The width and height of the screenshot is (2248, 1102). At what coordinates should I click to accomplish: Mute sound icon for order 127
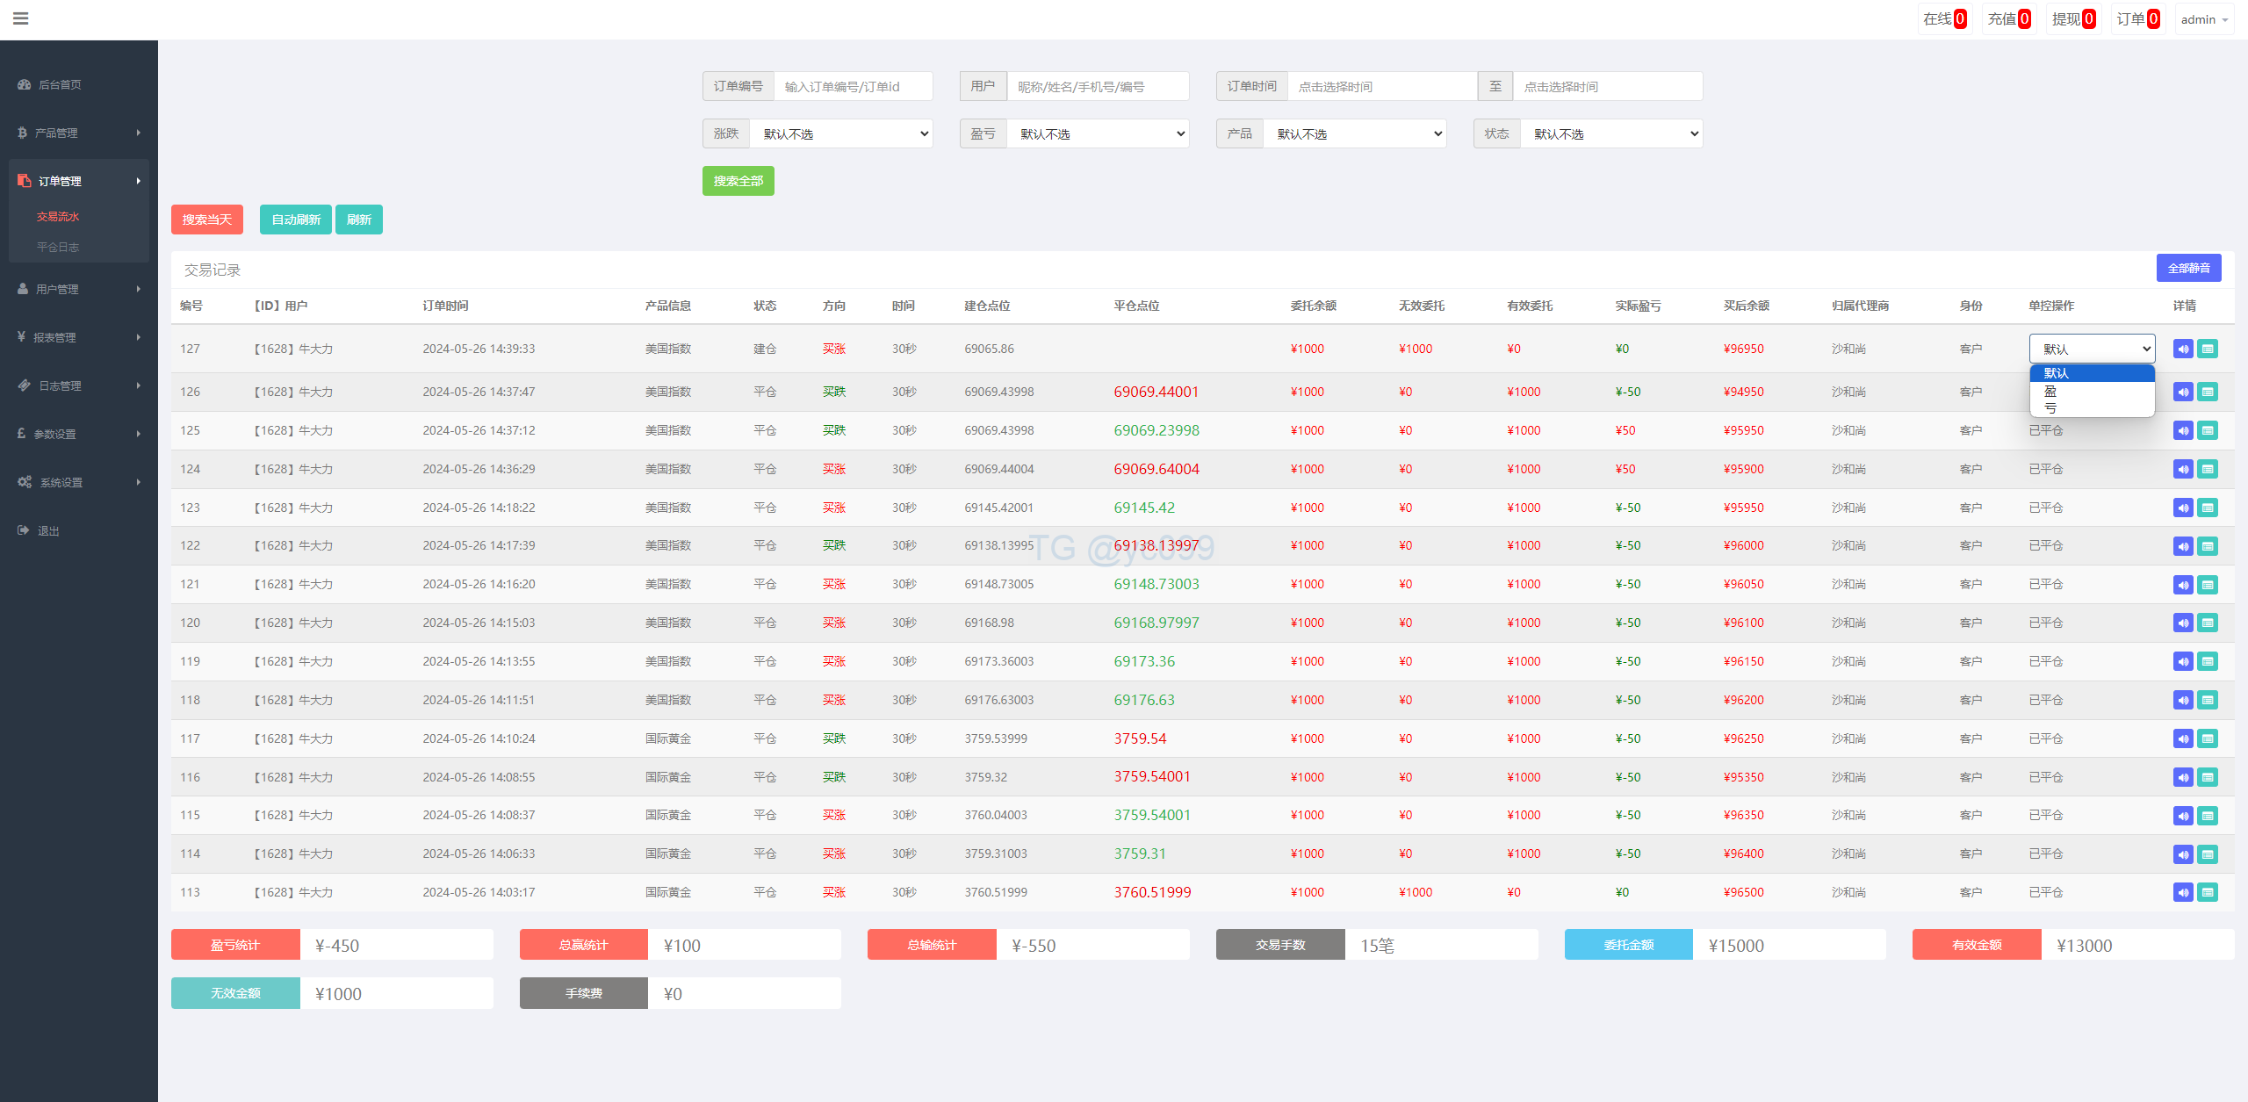click(2183, 349)
